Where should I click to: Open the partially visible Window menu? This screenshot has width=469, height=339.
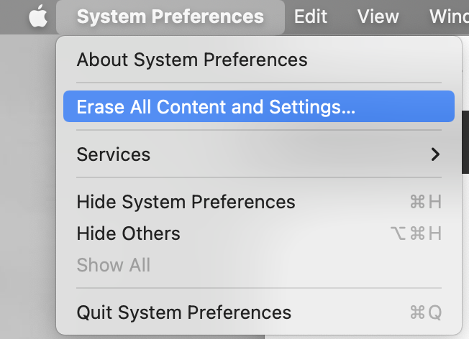pos(449,17)
